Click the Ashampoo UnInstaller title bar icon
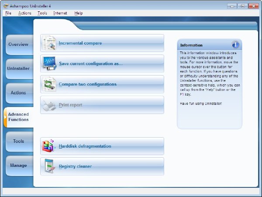Image resolution: width=262 pixels, height=197 pixels. point(6,6)
